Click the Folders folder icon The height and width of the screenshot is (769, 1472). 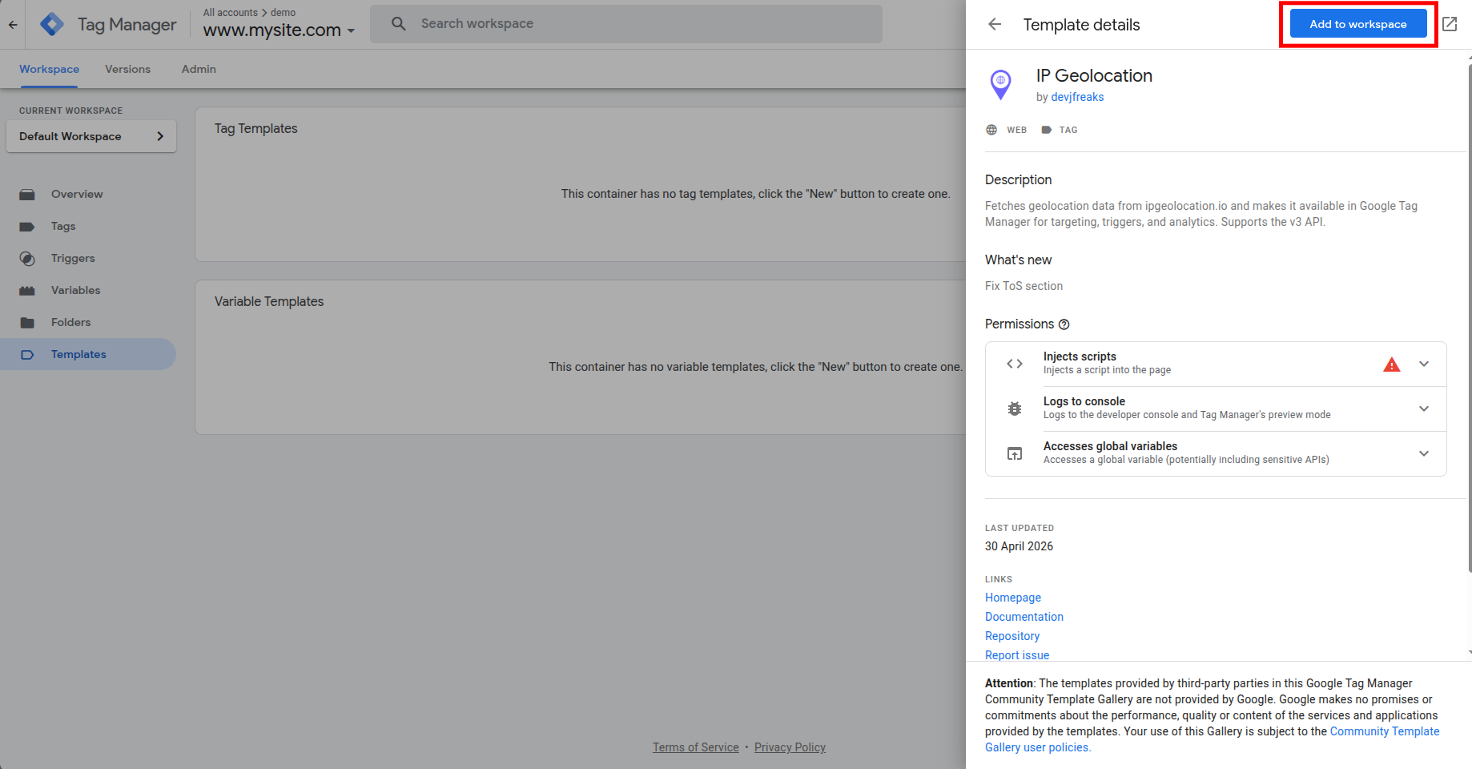point(27,323)
